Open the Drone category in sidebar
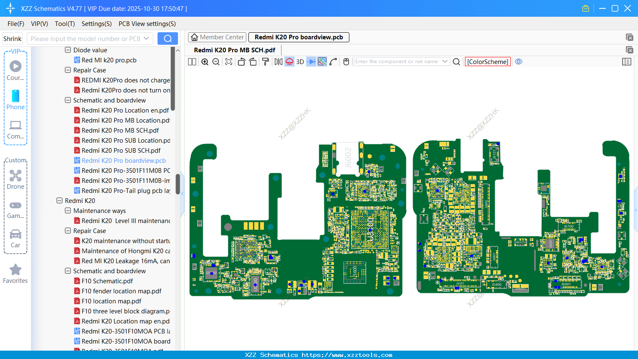Screen dimensions: 638x359 tap(15, 179)
